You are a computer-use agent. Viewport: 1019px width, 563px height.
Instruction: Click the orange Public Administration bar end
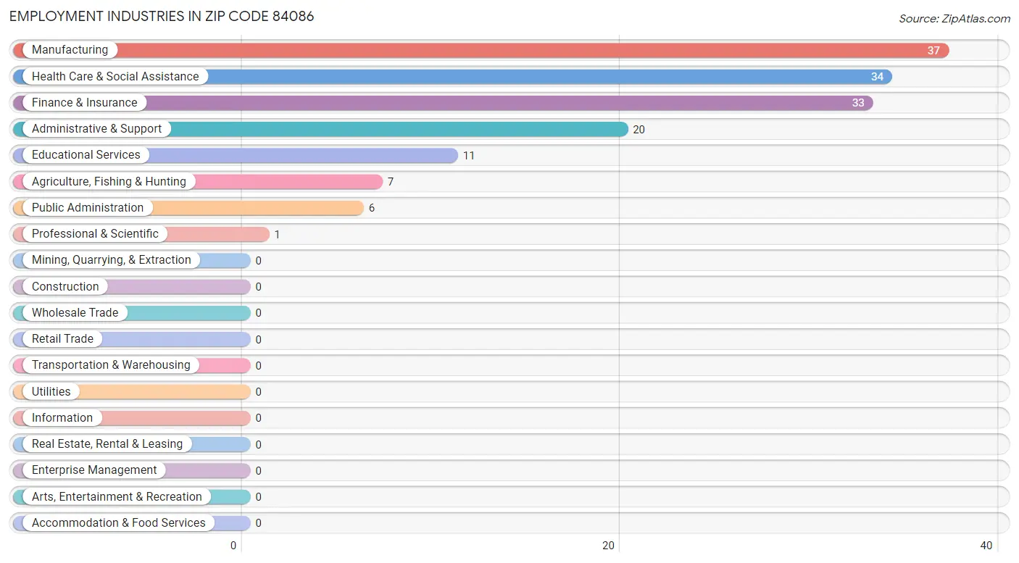[x=355, y=208]
